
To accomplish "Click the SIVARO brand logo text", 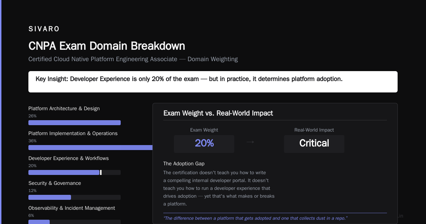I will pos(44,29).
